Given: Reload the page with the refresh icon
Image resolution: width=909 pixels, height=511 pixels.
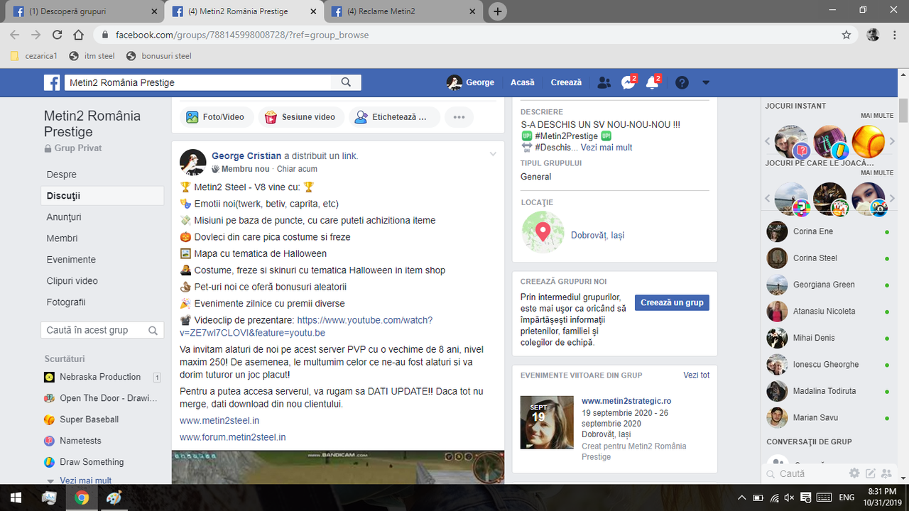Looking at the screenshot, I should tap(58, 35).
